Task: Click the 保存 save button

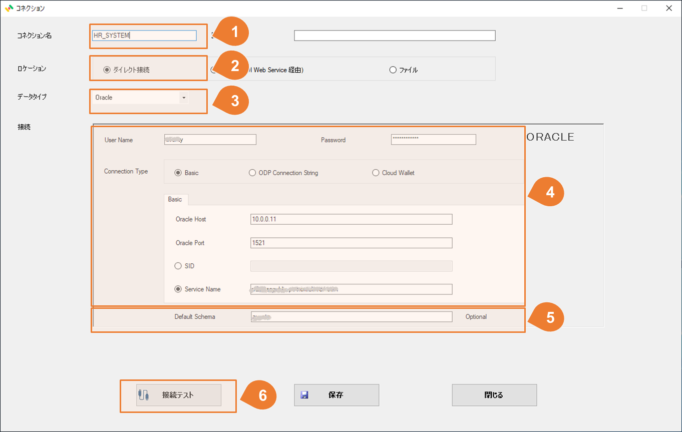Action: coord(336,395)
